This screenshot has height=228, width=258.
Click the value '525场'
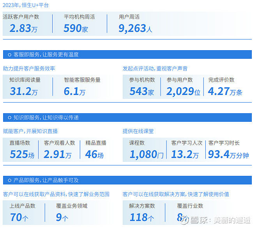click(x=22, y=154)
